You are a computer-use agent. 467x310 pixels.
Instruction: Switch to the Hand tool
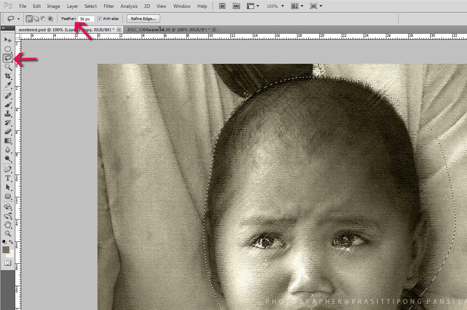[x=7, y=224]
